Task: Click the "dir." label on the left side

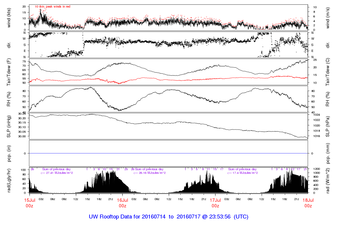Action: click(9, 45)
